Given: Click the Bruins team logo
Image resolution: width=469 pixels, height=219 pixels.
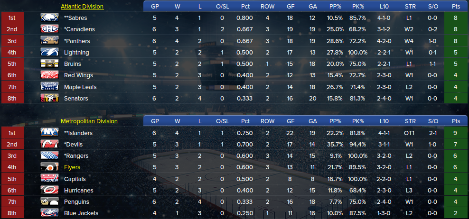Looking at the screenshot, I should [x=49, y=64].
